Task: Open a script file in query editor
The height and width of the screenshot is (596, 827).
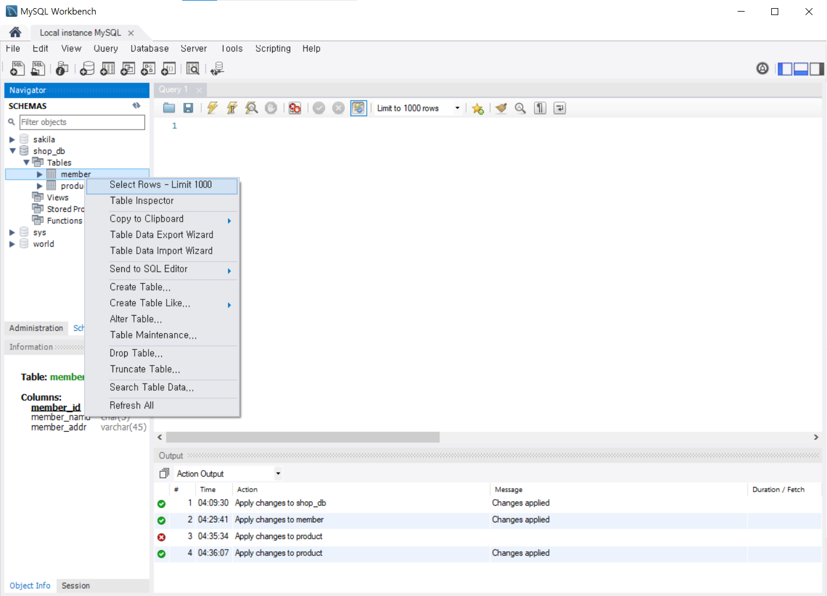Action: 169,108
